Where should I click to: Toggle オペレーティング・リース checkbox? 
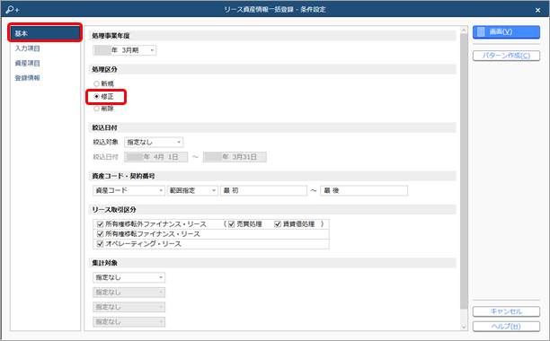(x=100, y=244)
